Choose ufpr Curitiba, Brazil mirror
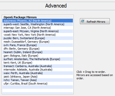Viewport: 115px width, 96px height. pyautogui.click(x=38, y=84)
